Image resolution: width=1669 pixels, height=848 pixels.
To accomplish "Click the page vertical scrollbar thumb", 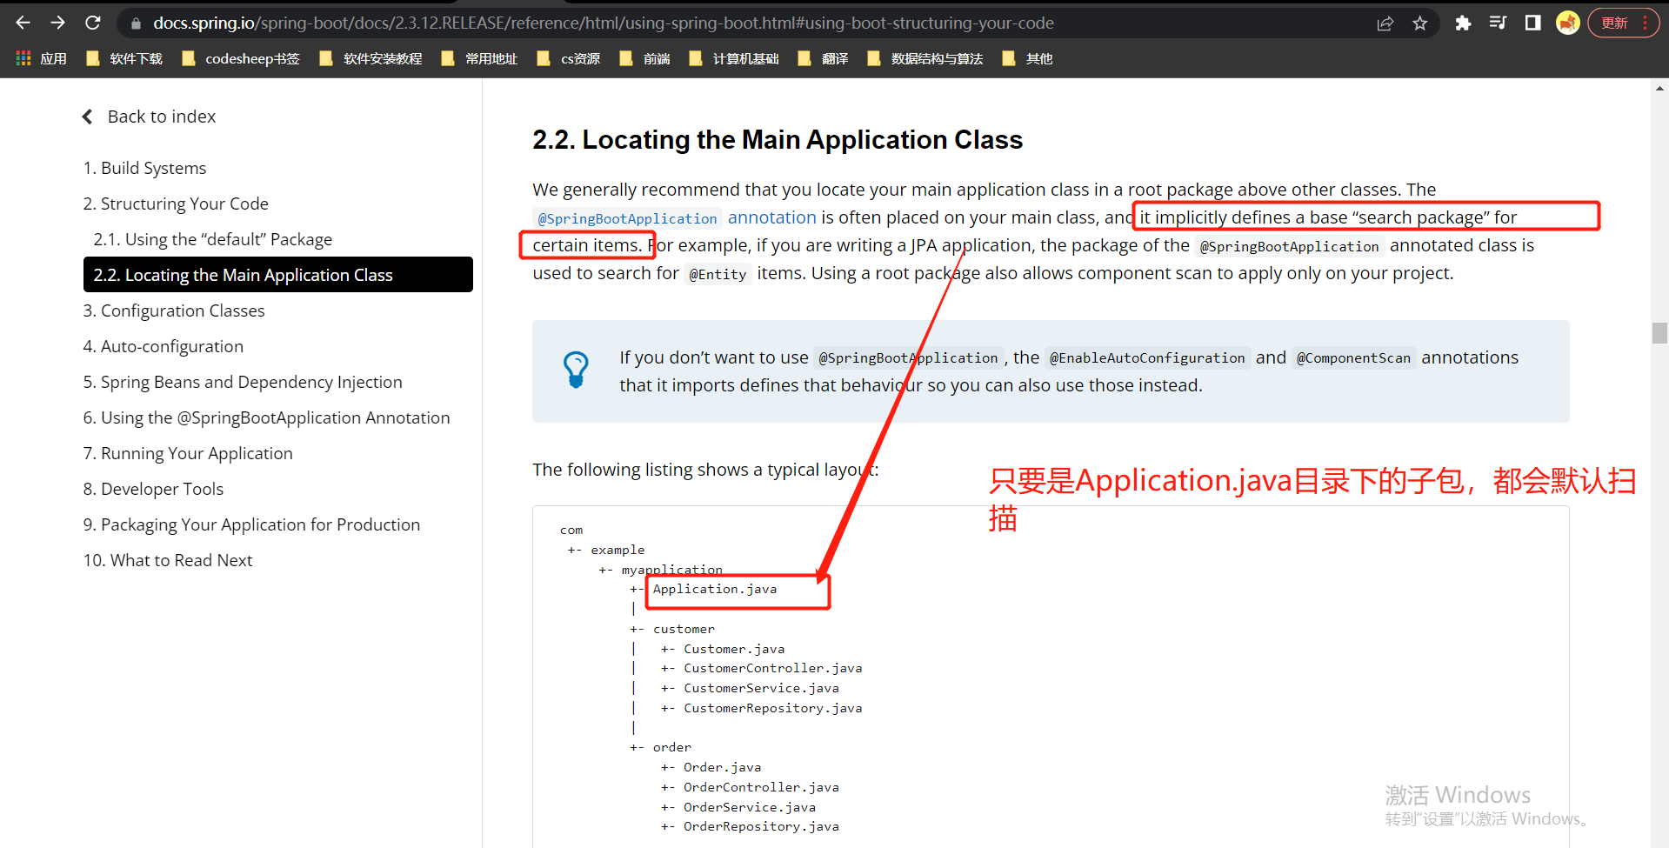I will coord(1659,333).
